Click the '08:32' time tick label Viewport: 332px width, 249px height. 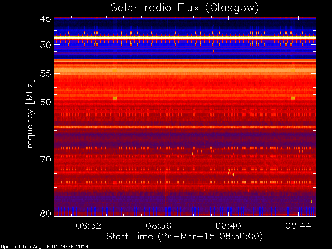click(x=89, y=226)
